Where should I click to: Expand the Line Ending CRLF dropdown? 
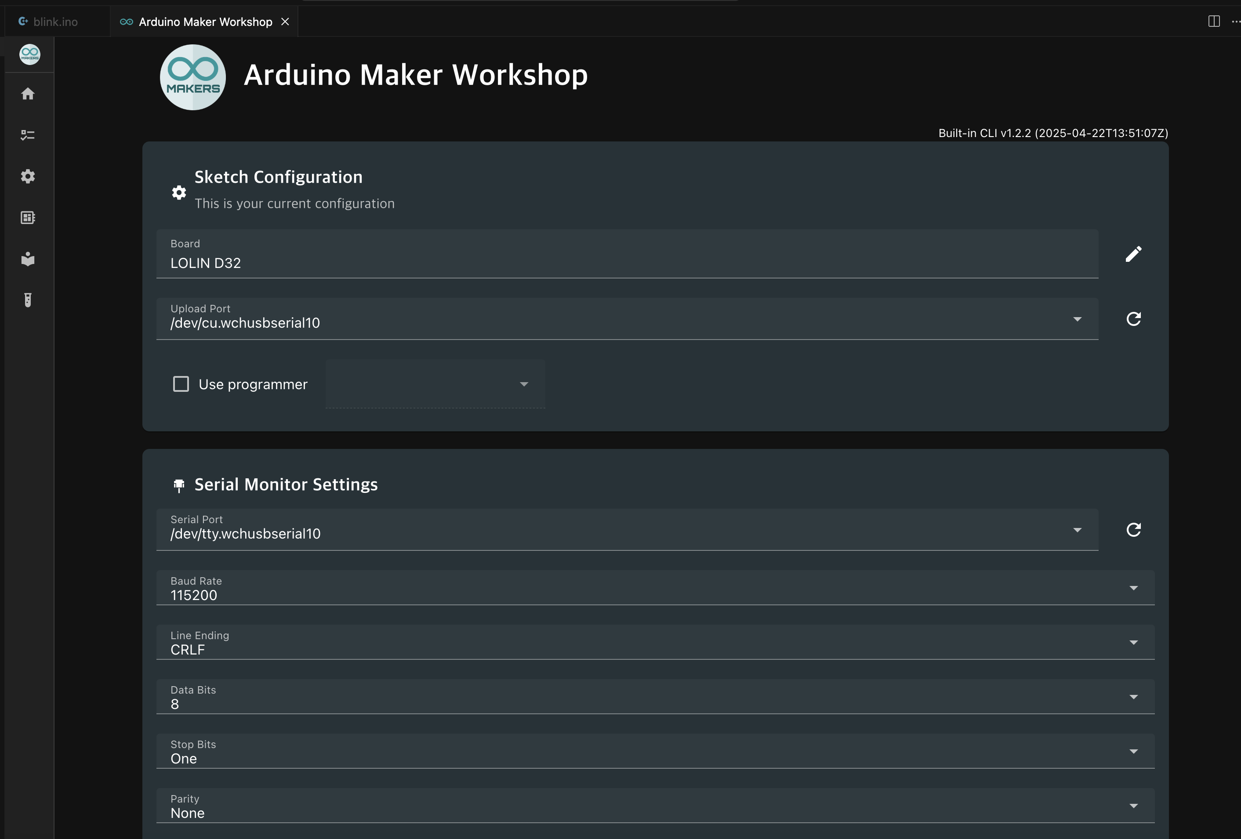coord(1133,642)
